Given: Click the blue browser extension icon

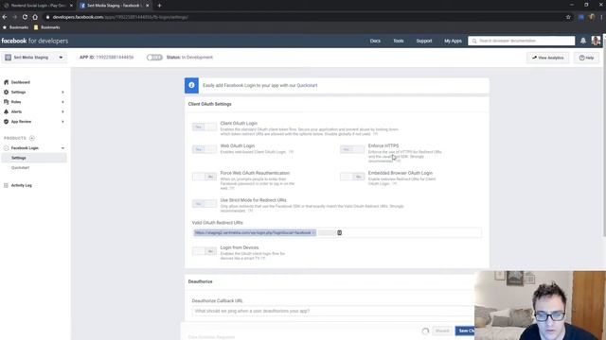Looking at the screenshot, I should pos(580,17).
